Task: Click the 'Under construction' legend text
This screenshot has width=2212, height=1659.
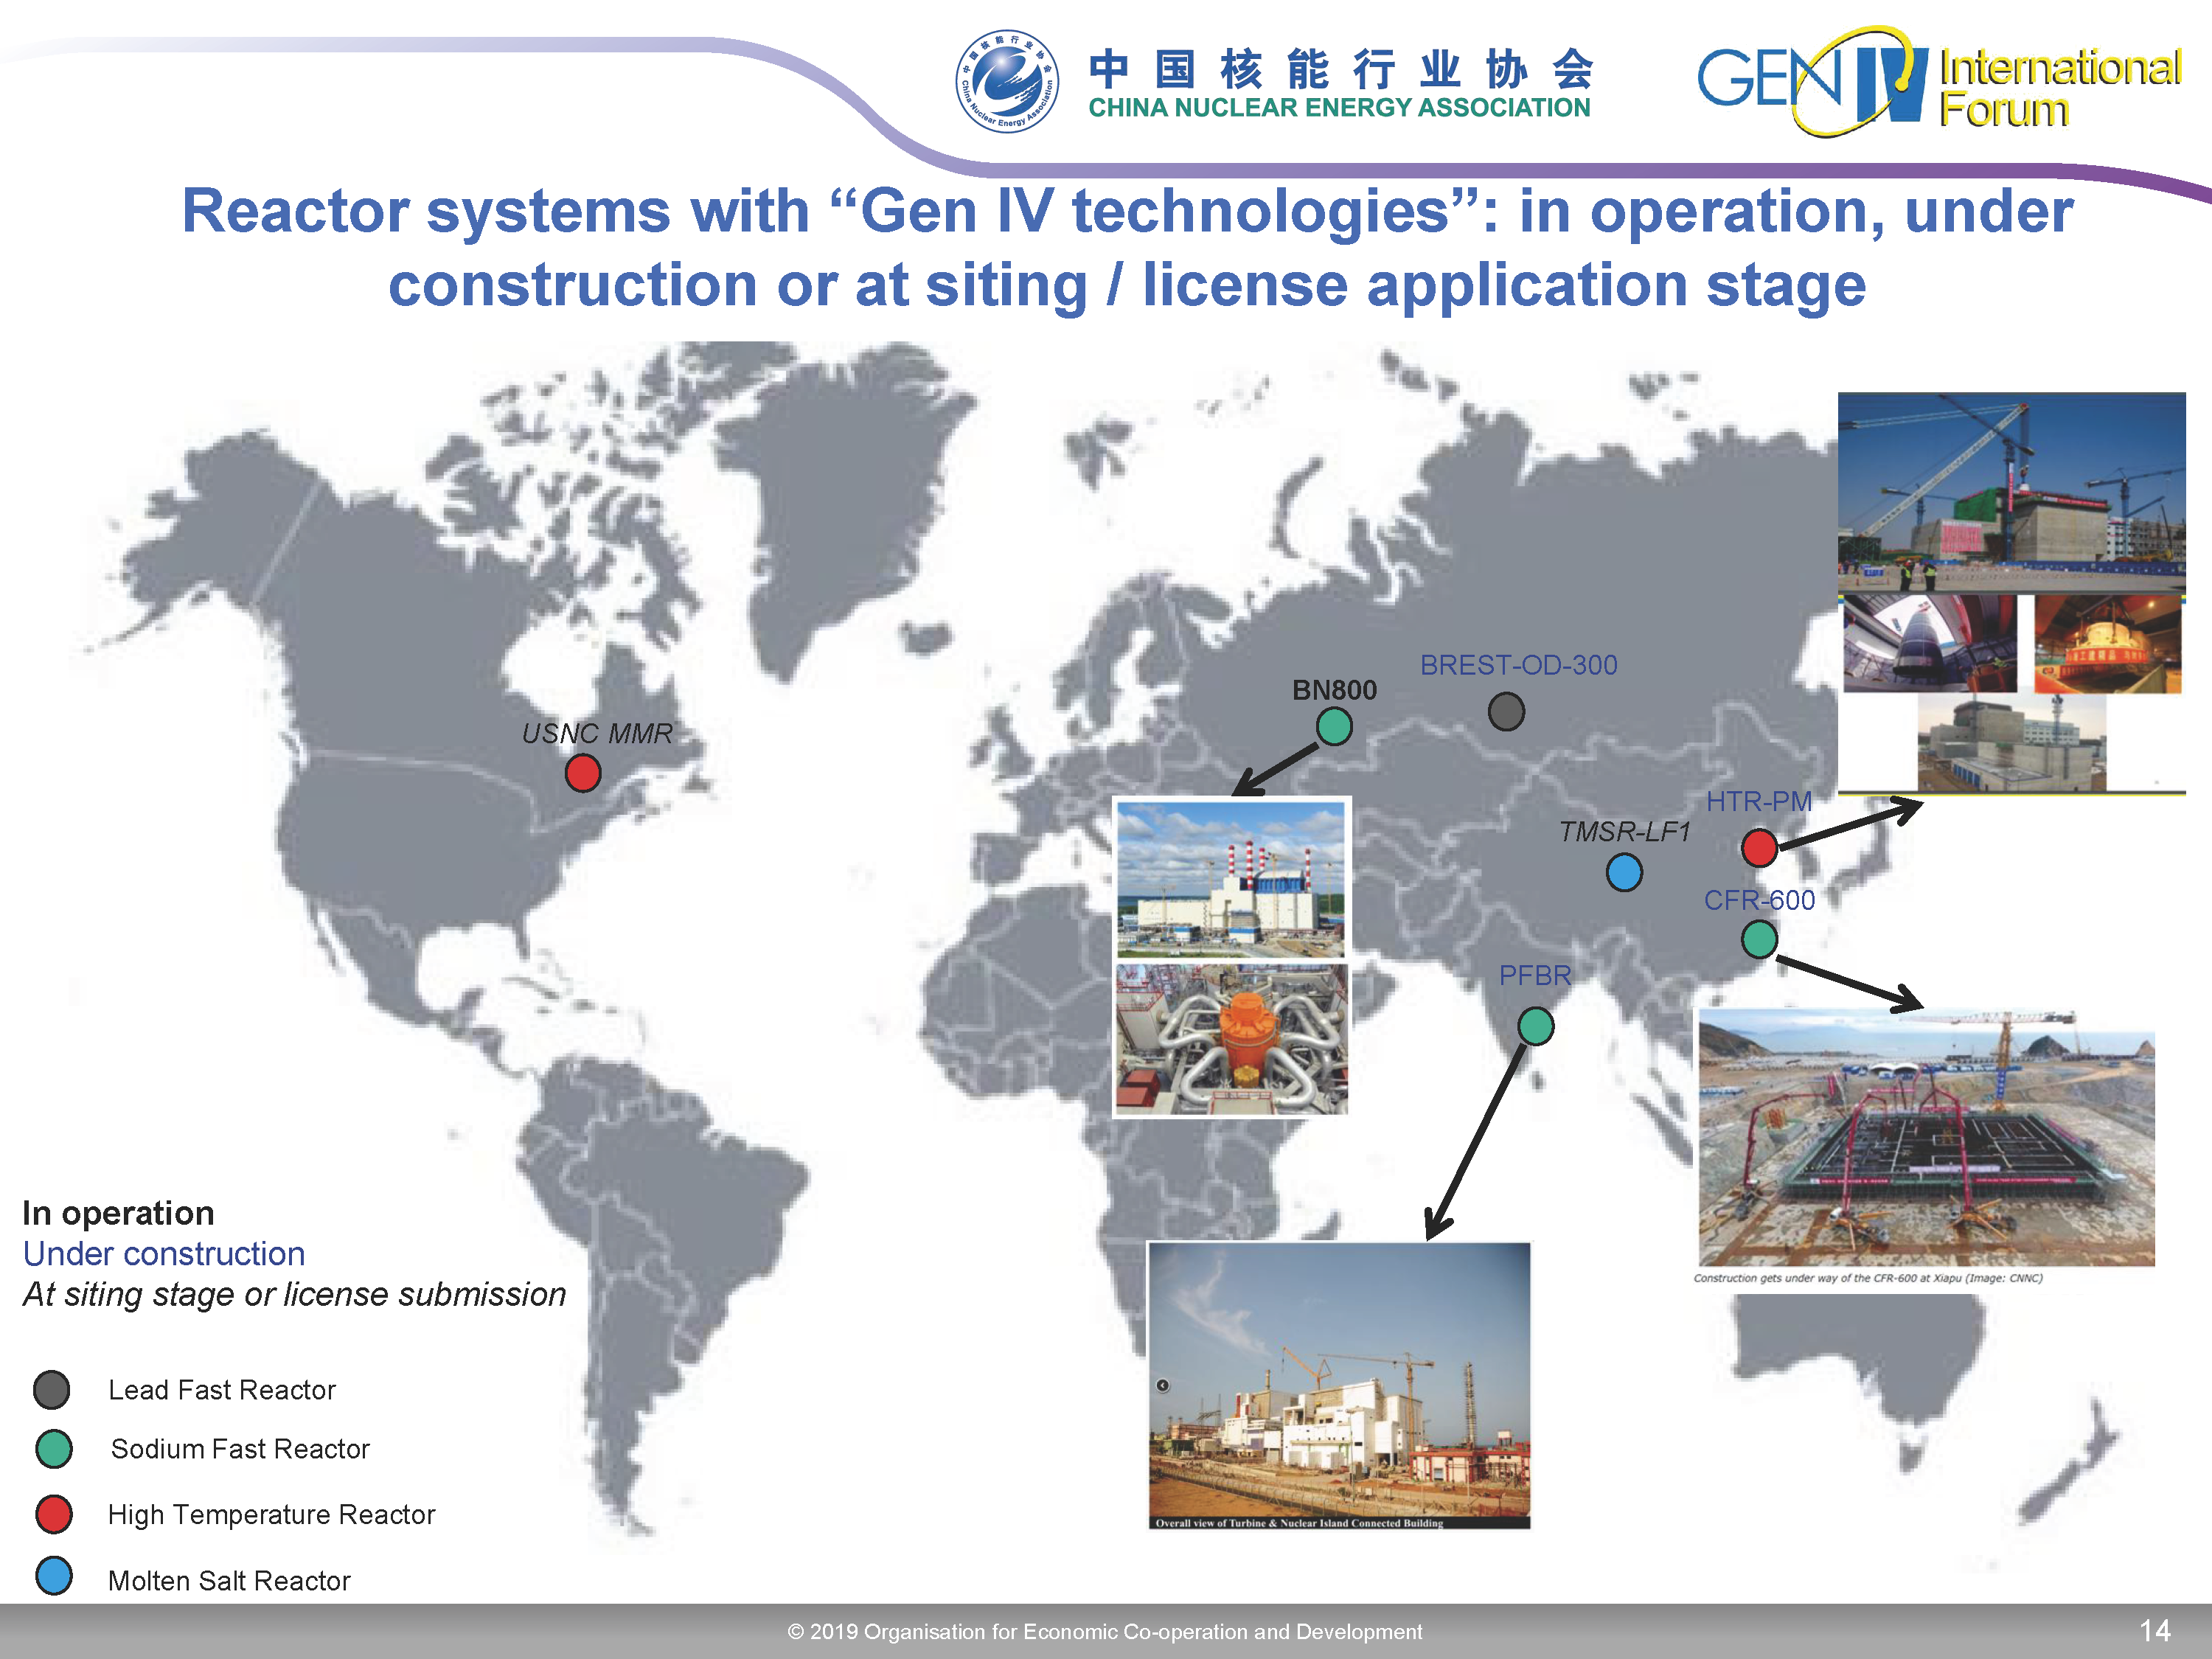Action: (x=164, y=1254)
